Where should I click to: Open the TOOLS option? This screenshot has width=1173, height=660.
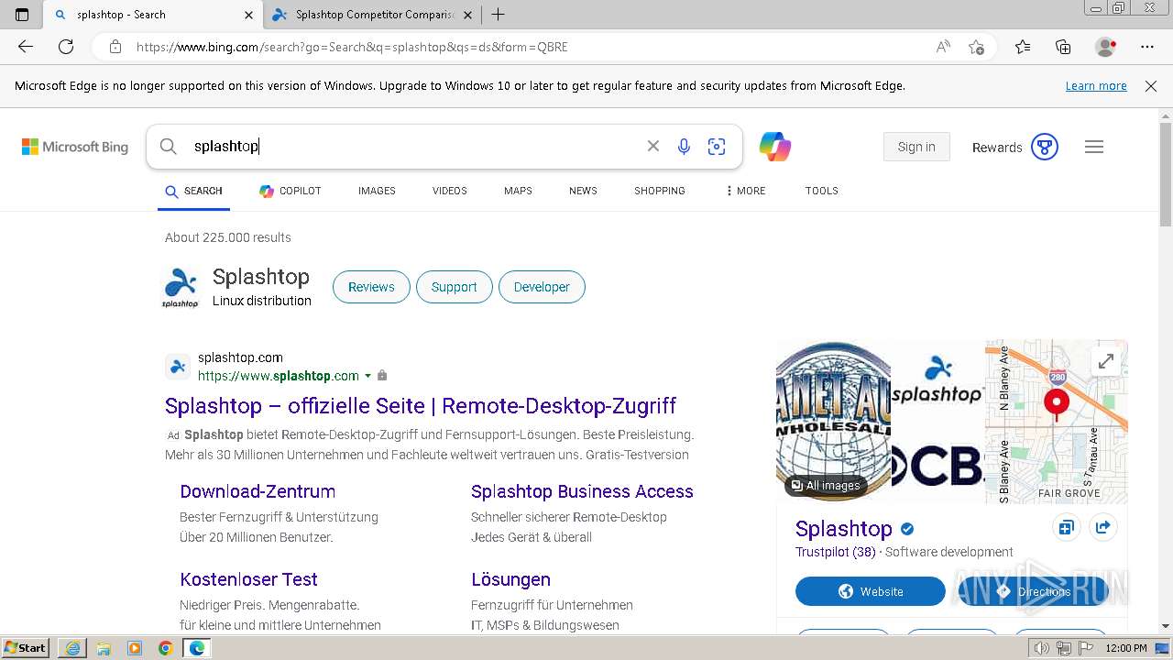tap(822, 191)
